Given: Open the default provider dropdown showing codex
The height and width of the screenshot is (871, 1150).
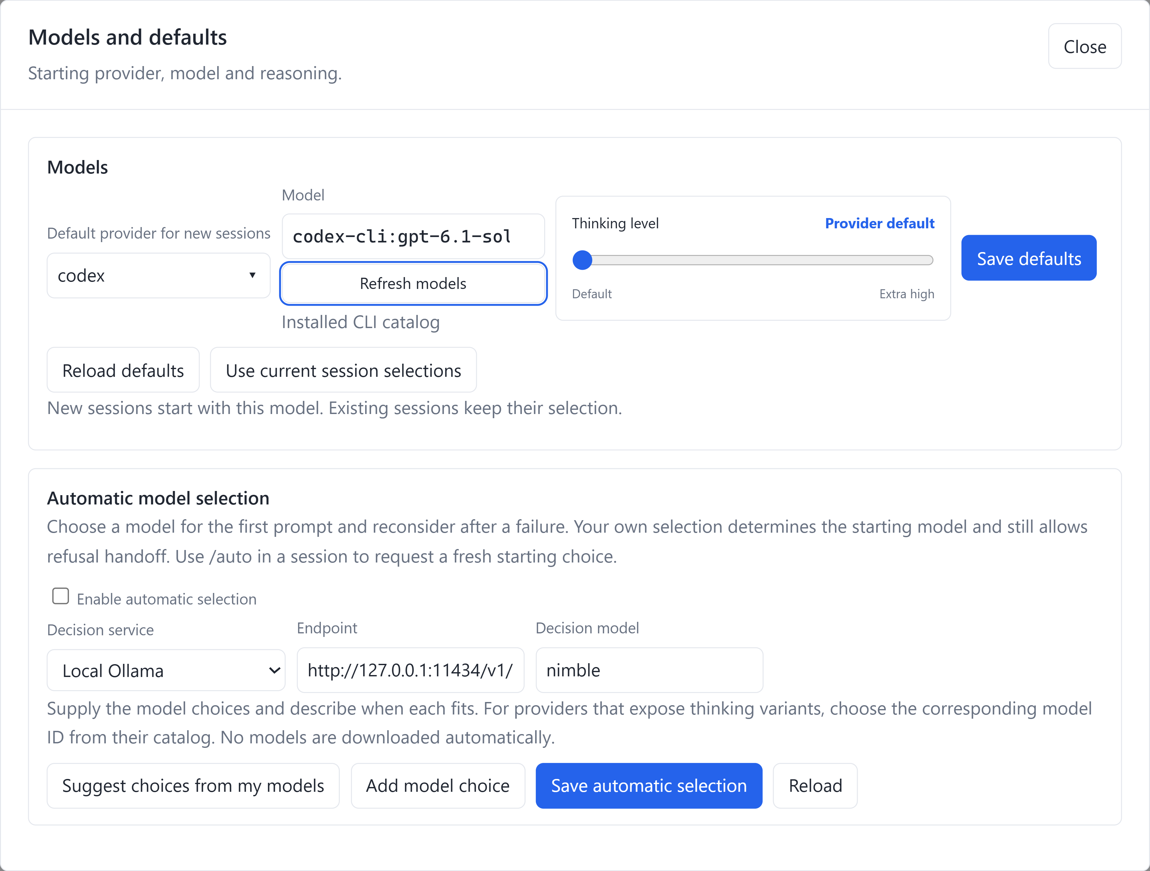Looking at the screenshot, I should coord(159,275).
